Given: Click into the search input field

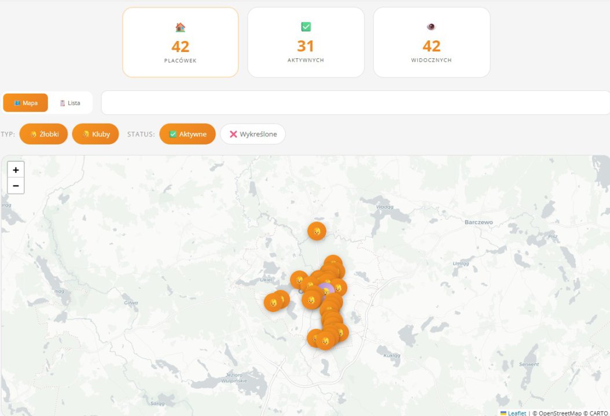Looking at the screenshot, I should coord(355,103).
